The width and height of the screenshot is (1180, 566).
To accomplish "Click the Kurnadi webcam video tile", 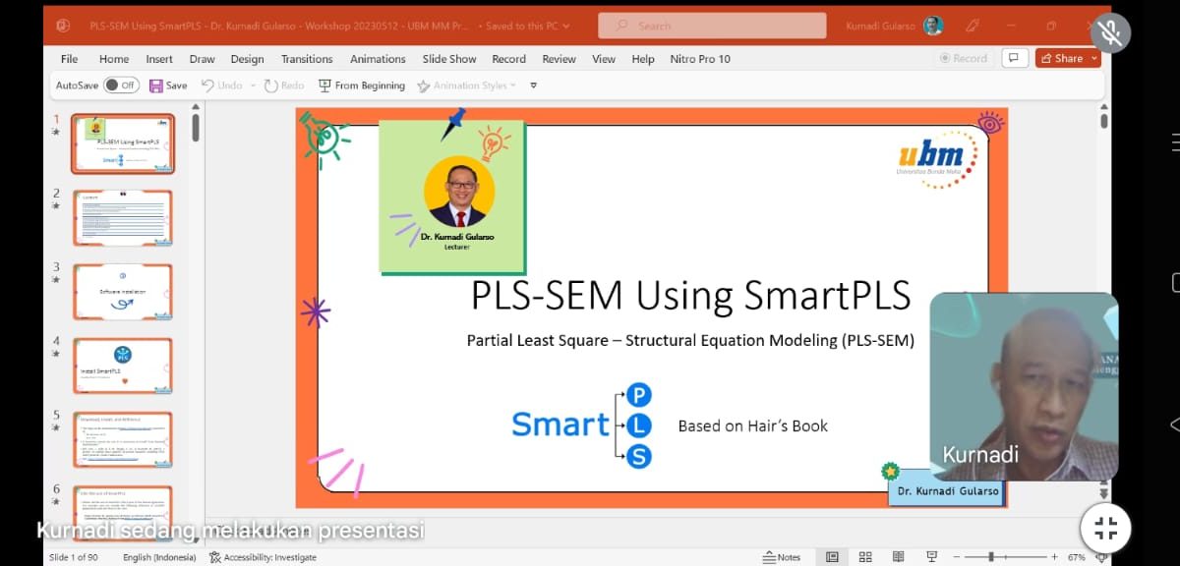I will (1024, 386).
